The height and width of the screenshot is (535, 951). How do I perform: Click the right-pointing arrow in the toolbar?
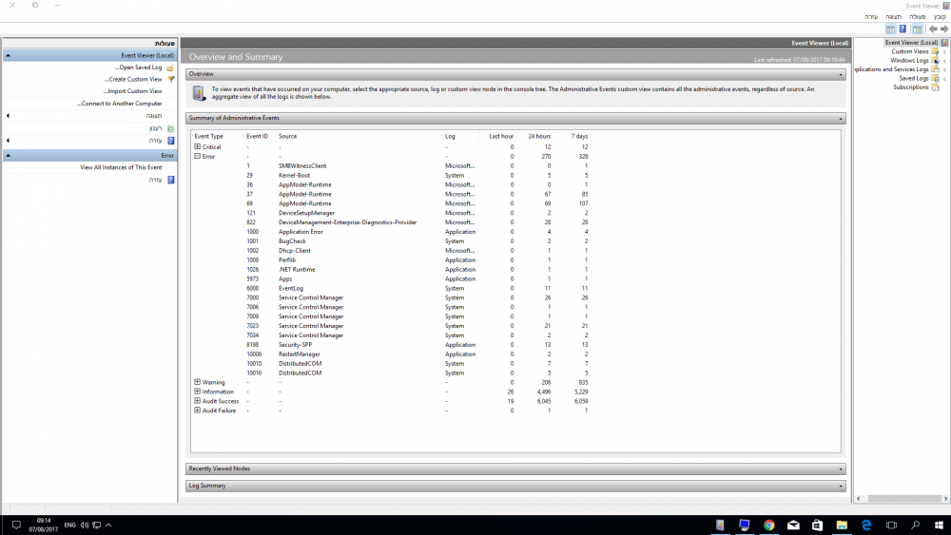(x=944, y=29)
